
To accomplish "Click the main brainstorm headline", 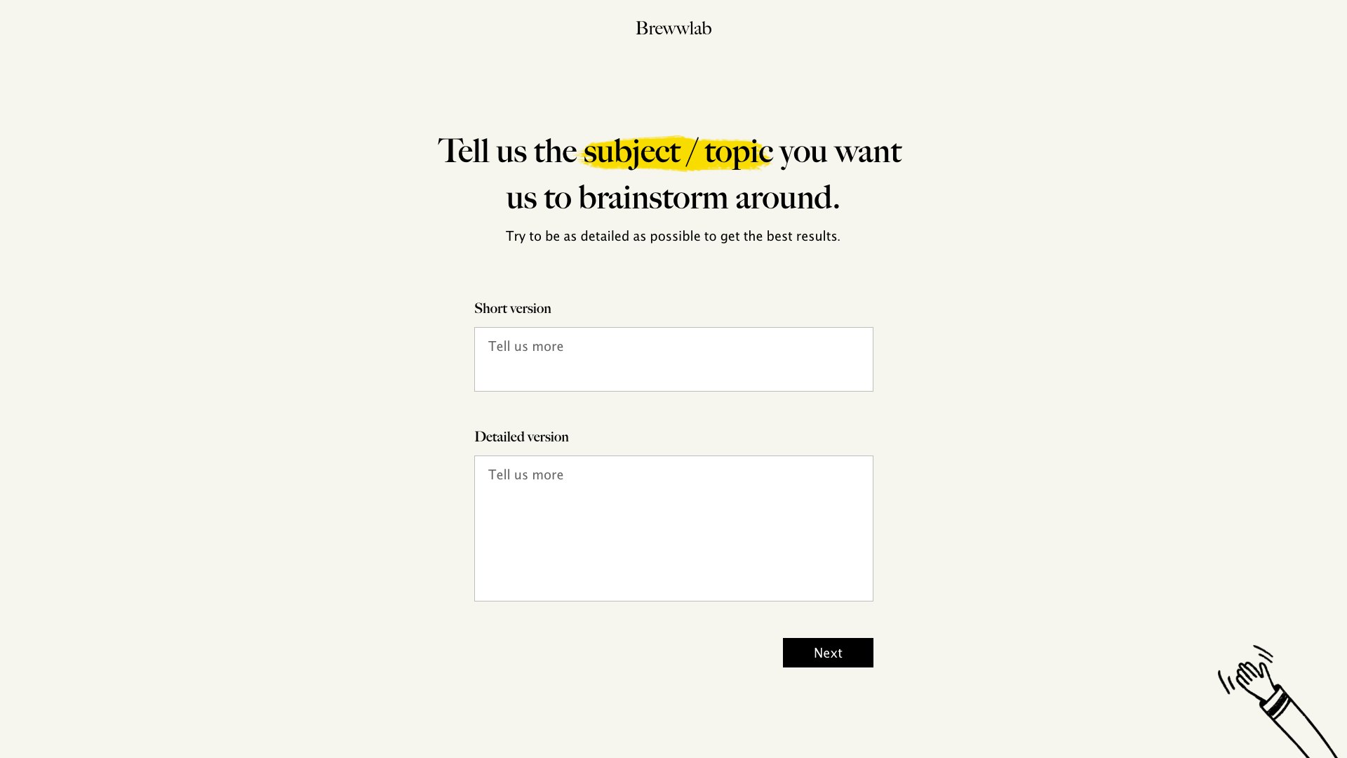I will pyautogui.click(x=670, y=174).
